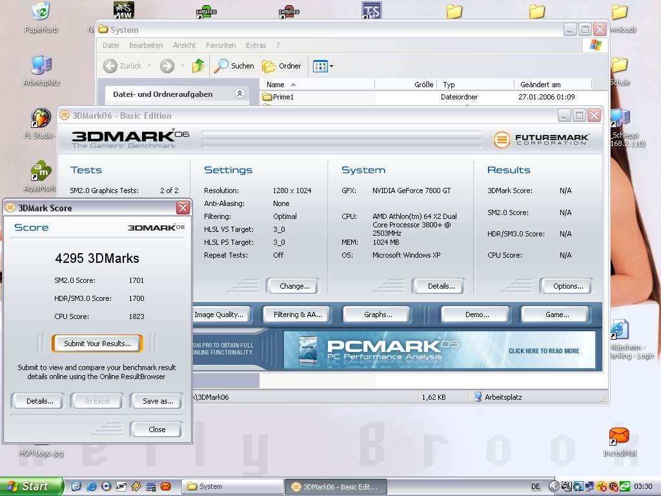The width and height of the screenshot is (661, 496).
Task: Click the Start button
Action: (32, 486)
